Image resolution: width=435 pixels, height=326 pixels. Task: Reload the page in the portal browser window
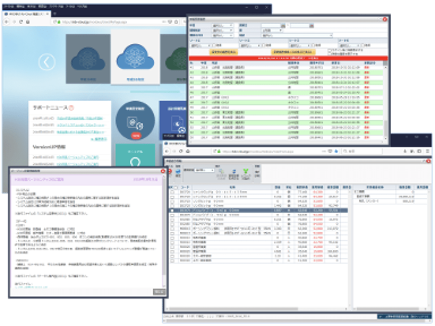21,22
